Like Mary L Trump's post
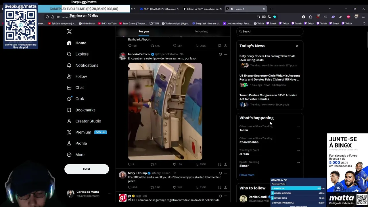The height and width of the screenshot is (207, 368). [x=177, y=187]
